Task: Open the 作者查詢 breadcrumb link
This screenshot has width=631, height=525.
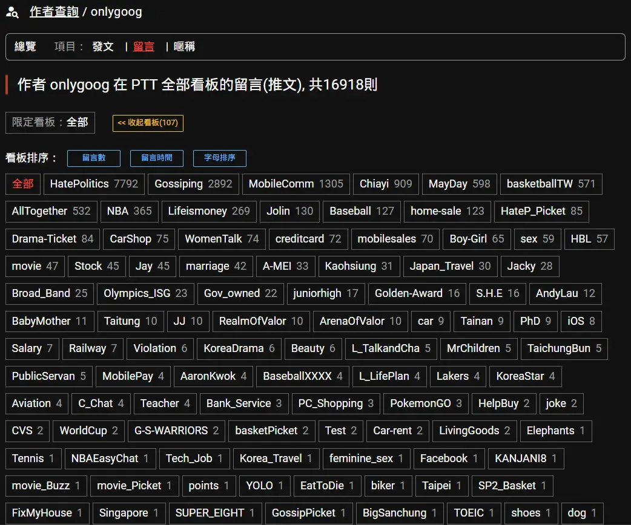Action: 54,12
